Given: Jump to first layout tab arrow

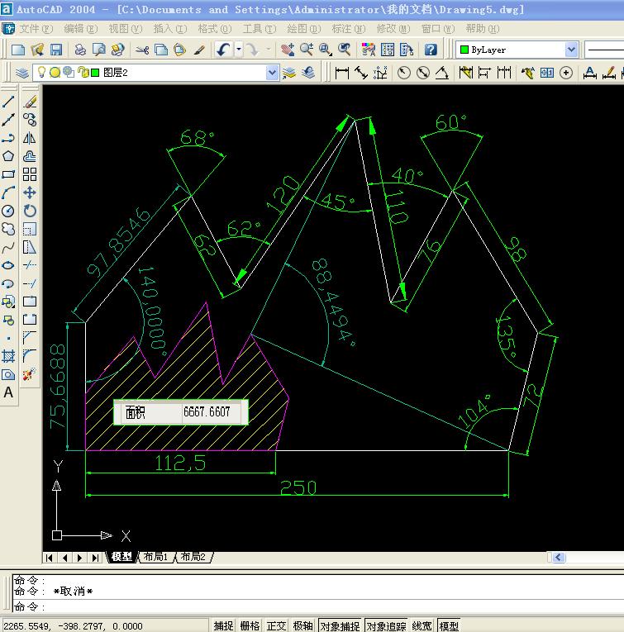Looking at the screenshot, I should click(50, 558).
